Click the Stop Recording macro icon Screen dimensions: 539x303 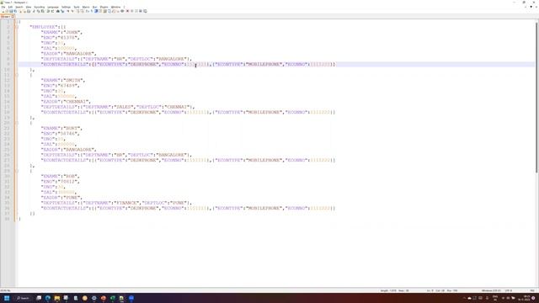[x=131, y=11]
